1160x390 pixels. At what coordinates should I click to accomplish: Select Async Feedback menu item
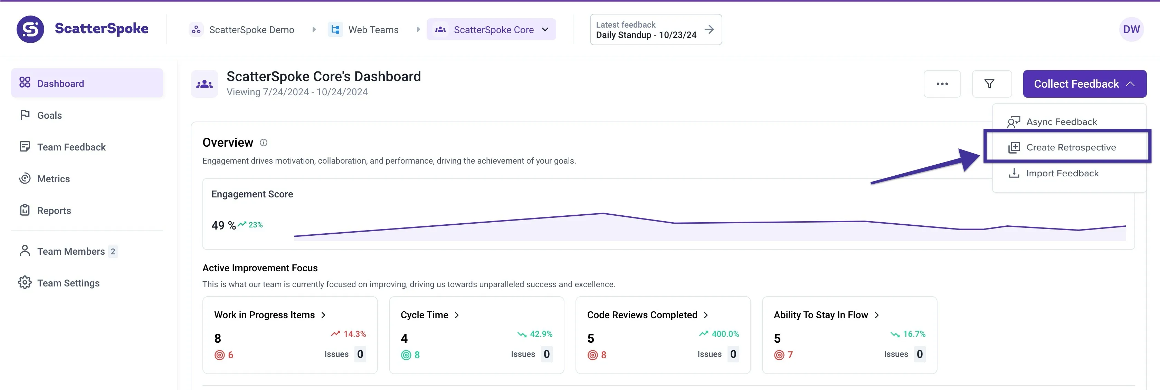(x=1061, y=122)
